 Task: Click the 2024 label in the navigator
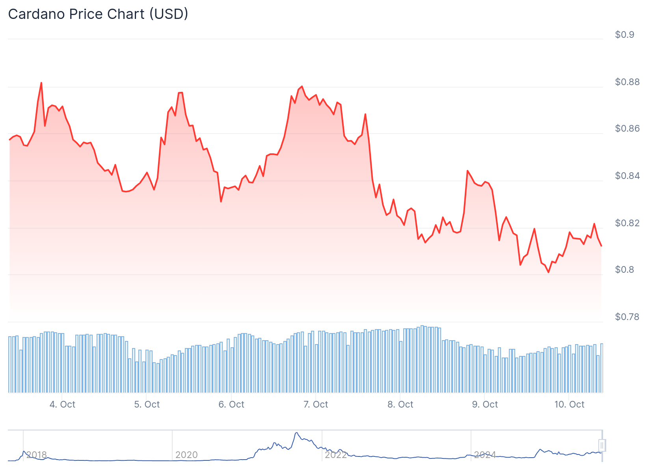pyautogui.click(x=485, y=455)
